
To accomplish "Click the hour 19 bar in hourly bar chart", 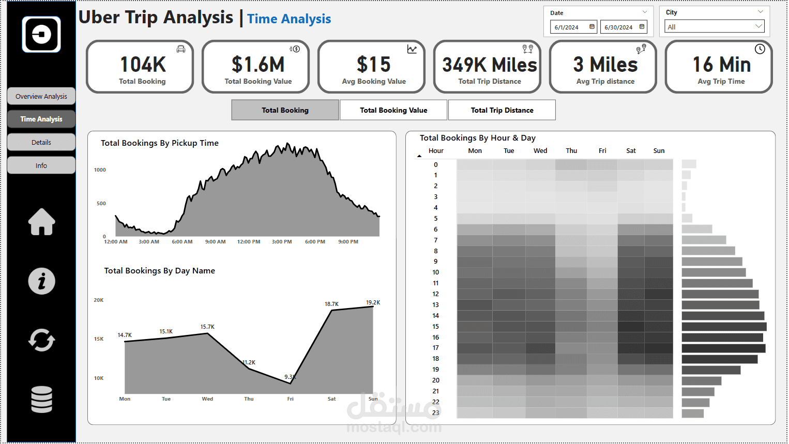I will click(711, 370).
